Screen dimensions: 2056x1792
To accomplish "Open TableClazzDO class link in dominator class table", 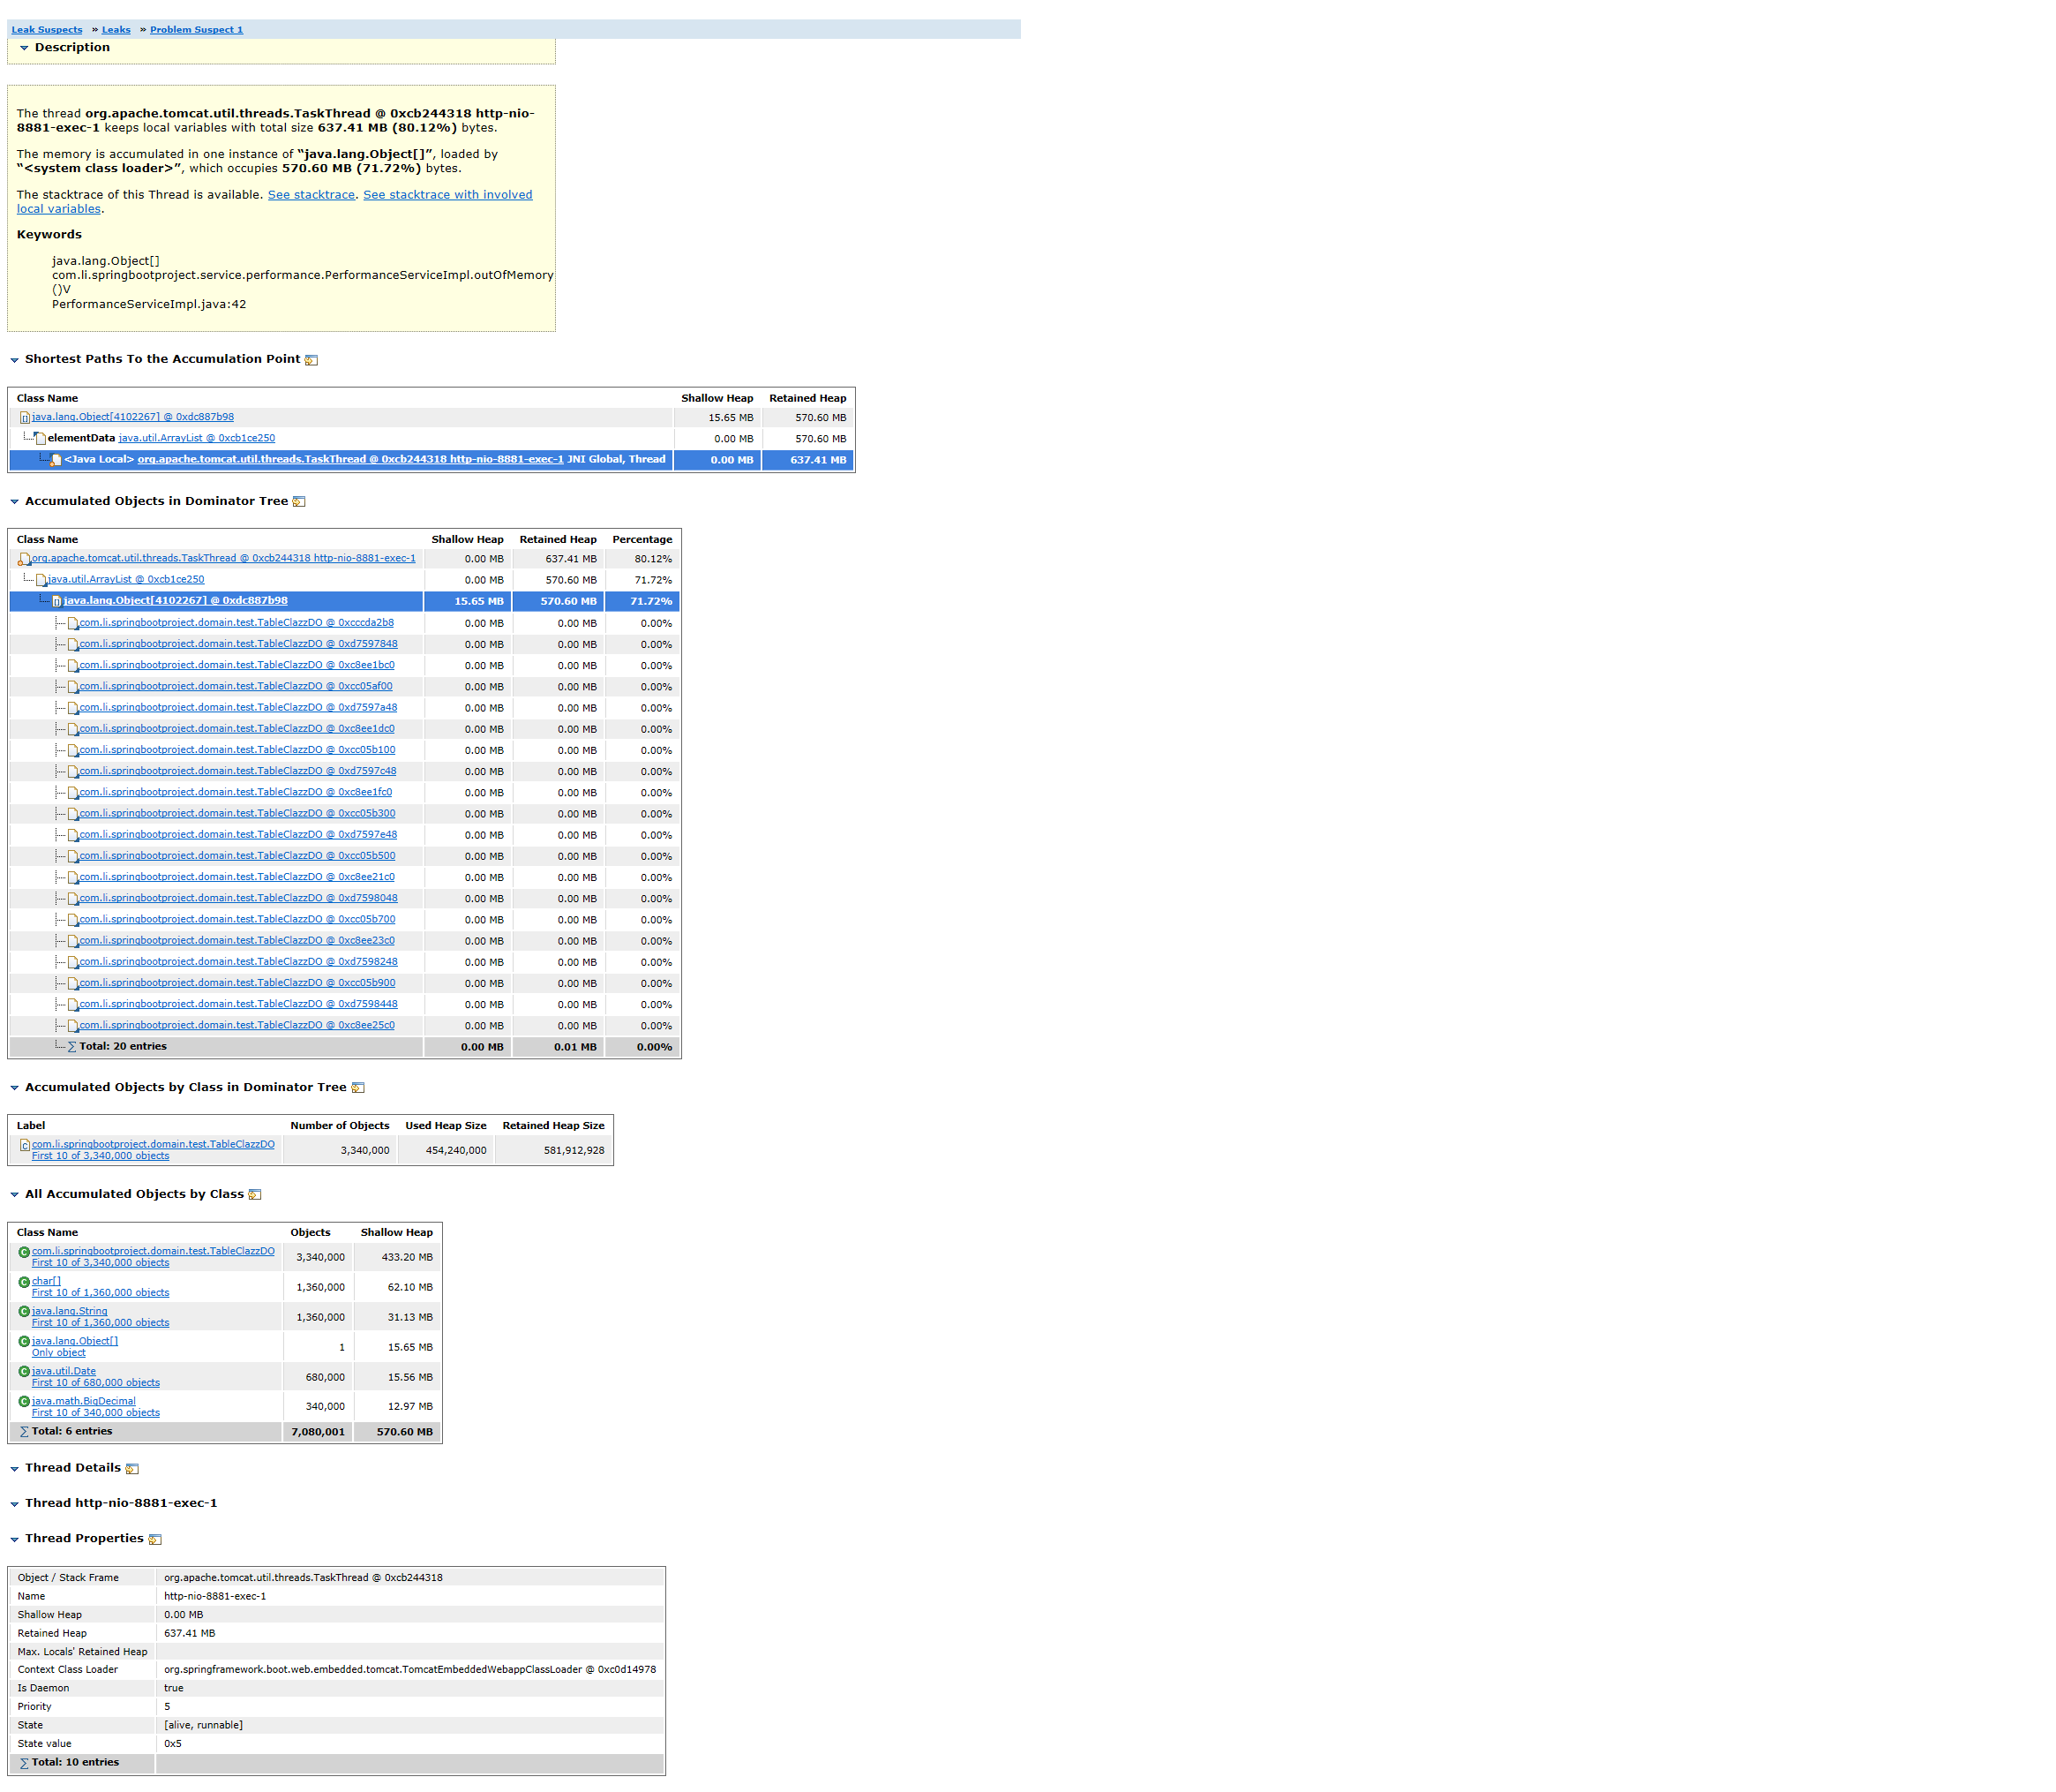I will tap(153, 1144).
